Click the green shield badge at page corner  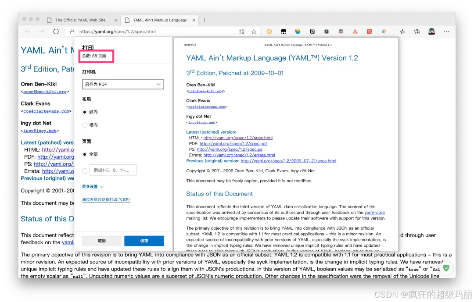[446, 268]
